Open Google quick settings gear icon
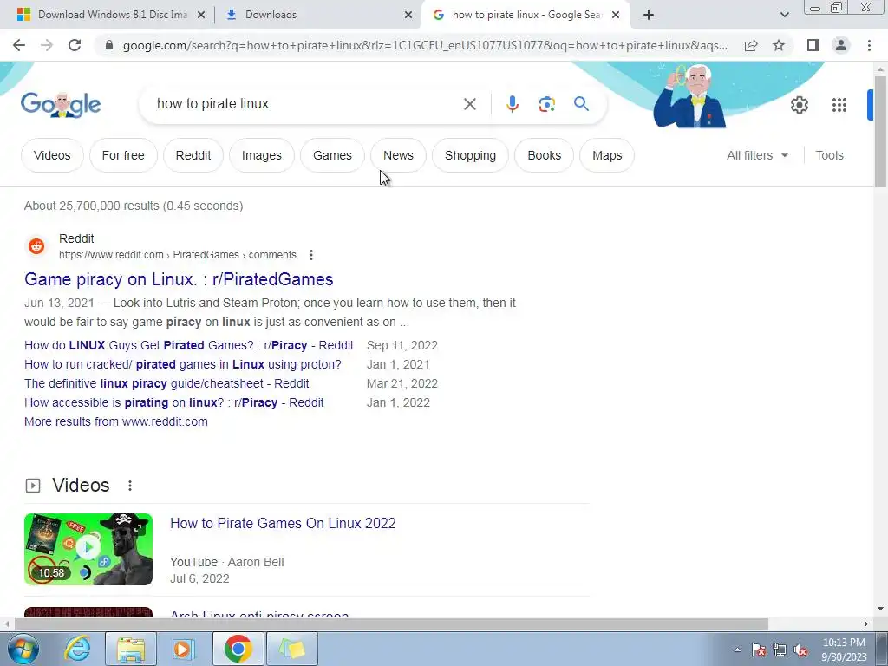888x666 pixels. pyautogui.click(x=799, y=105)
